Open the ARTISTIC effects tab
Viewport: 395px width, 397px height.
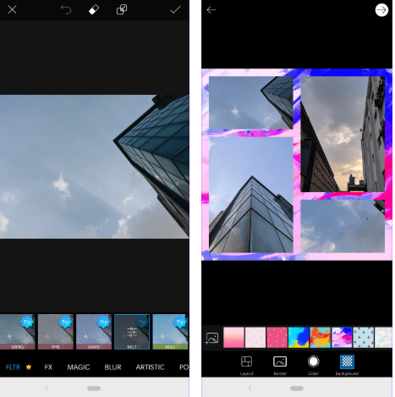point(150,367)
